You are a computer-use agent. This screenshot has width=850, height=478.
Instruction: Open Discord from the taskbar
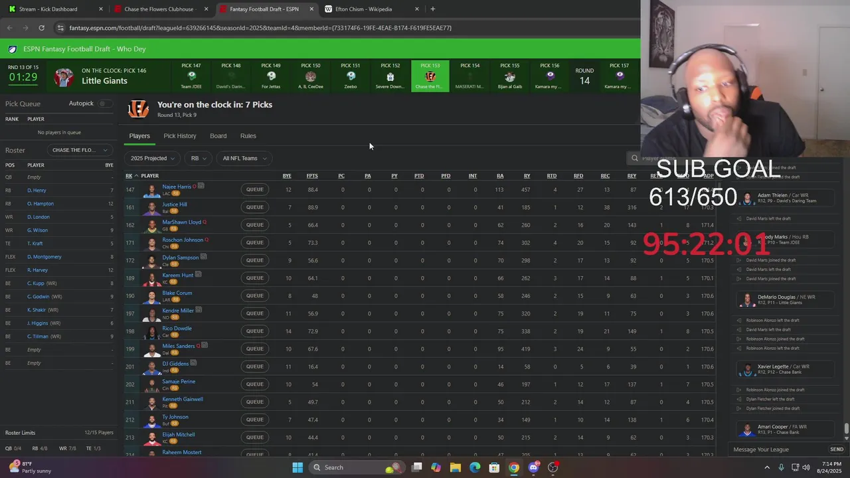click(x=533, y=467)
